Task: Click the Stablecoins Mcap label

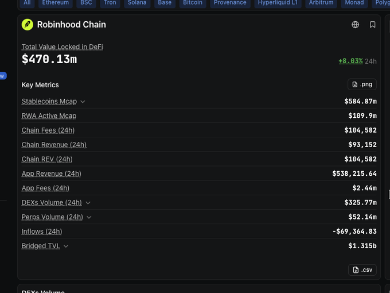Action: pos(49,102)
